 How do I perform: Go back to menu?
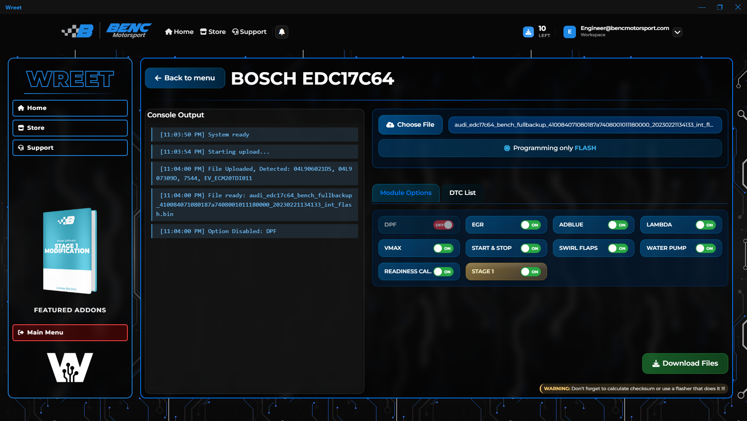coord(185,78)
